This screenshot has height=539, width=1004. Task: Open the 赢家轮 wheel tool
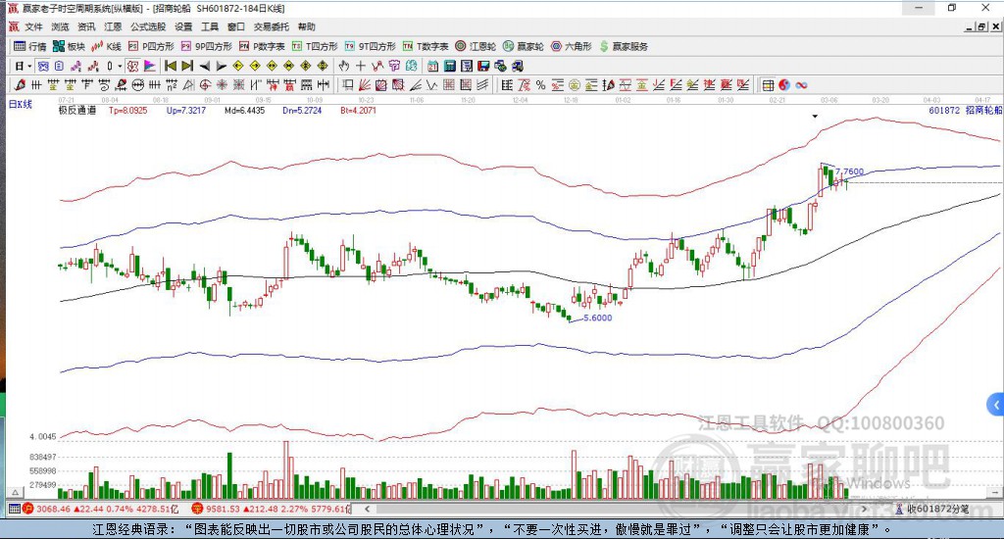coord(524,46)
